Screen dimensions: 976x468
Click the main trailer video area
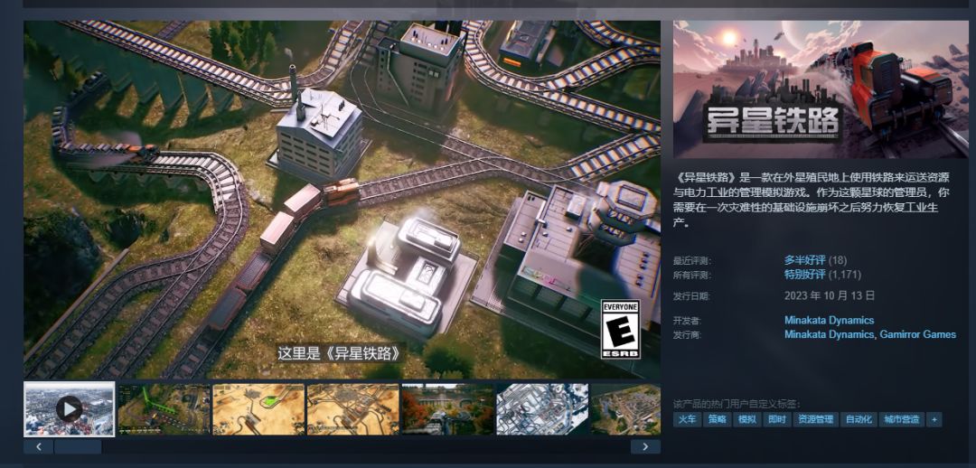(x=342, y=200)
